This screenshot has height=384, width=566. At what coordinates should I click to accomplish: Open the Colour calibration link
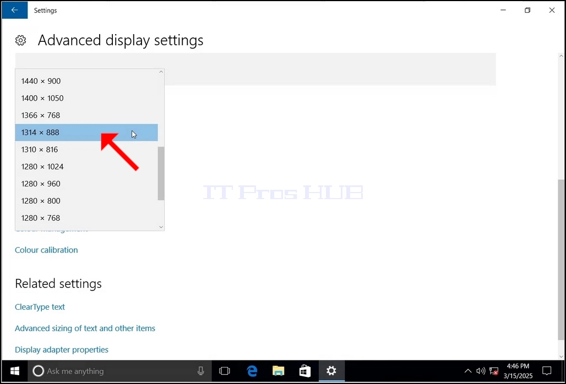[46, 250]
